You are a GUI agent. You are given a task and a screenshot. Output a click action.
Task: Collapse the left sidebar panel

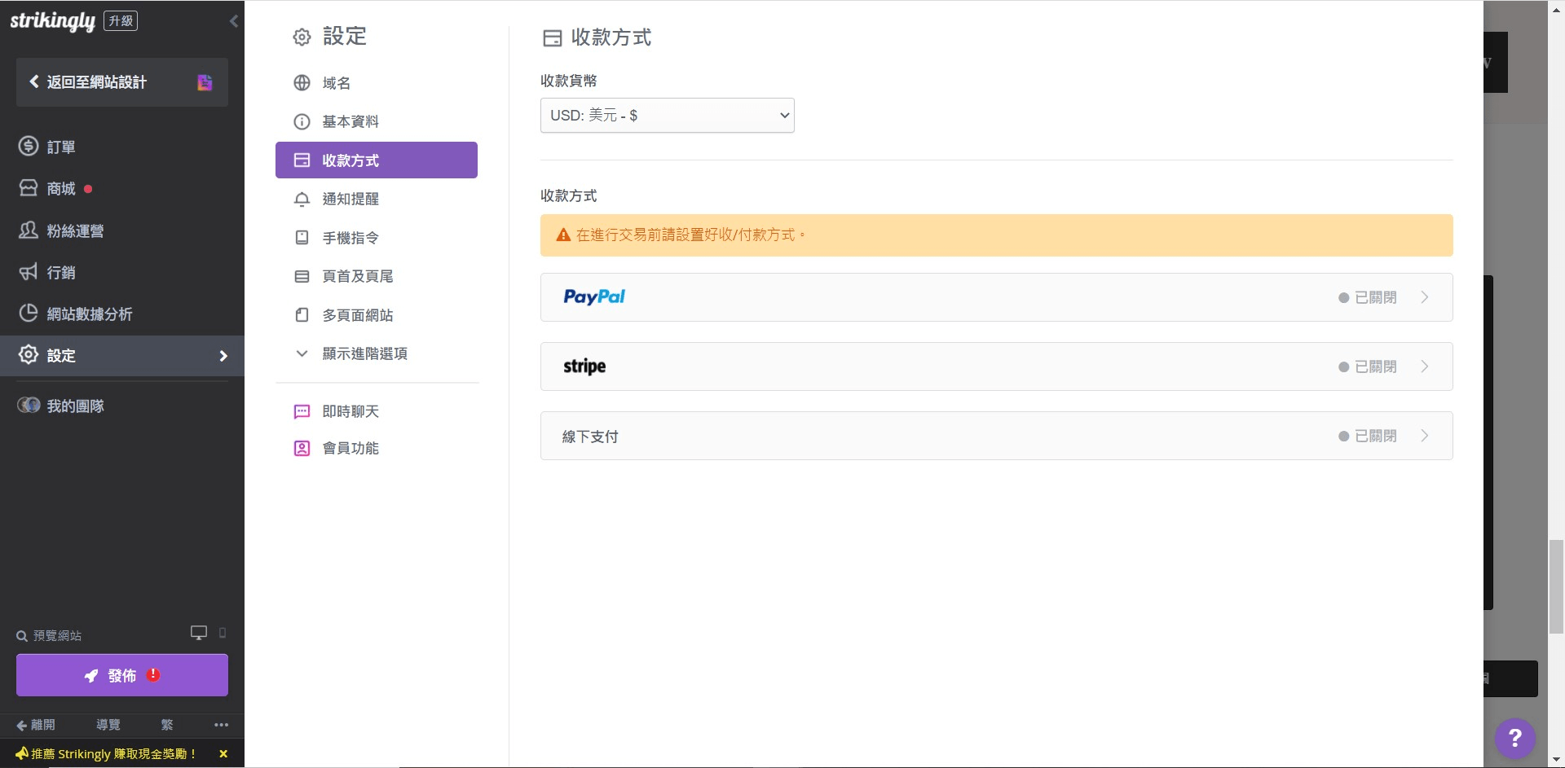coord(234,21)
